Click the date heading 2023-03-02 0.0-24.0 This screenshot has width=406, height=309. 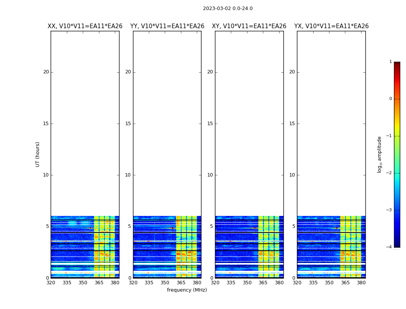(227, 8)
